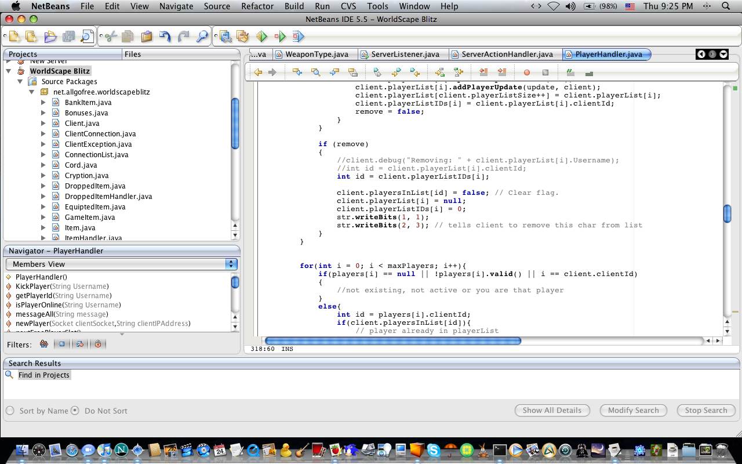
Task: Click the Save All toolbar icon
Action: coord(68,37)
